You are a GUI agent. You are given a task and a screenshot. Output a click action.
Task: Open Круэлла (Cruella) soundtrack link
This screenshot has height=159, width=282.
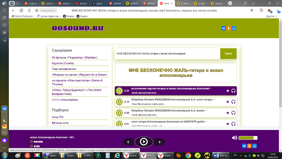click(63, 63)
